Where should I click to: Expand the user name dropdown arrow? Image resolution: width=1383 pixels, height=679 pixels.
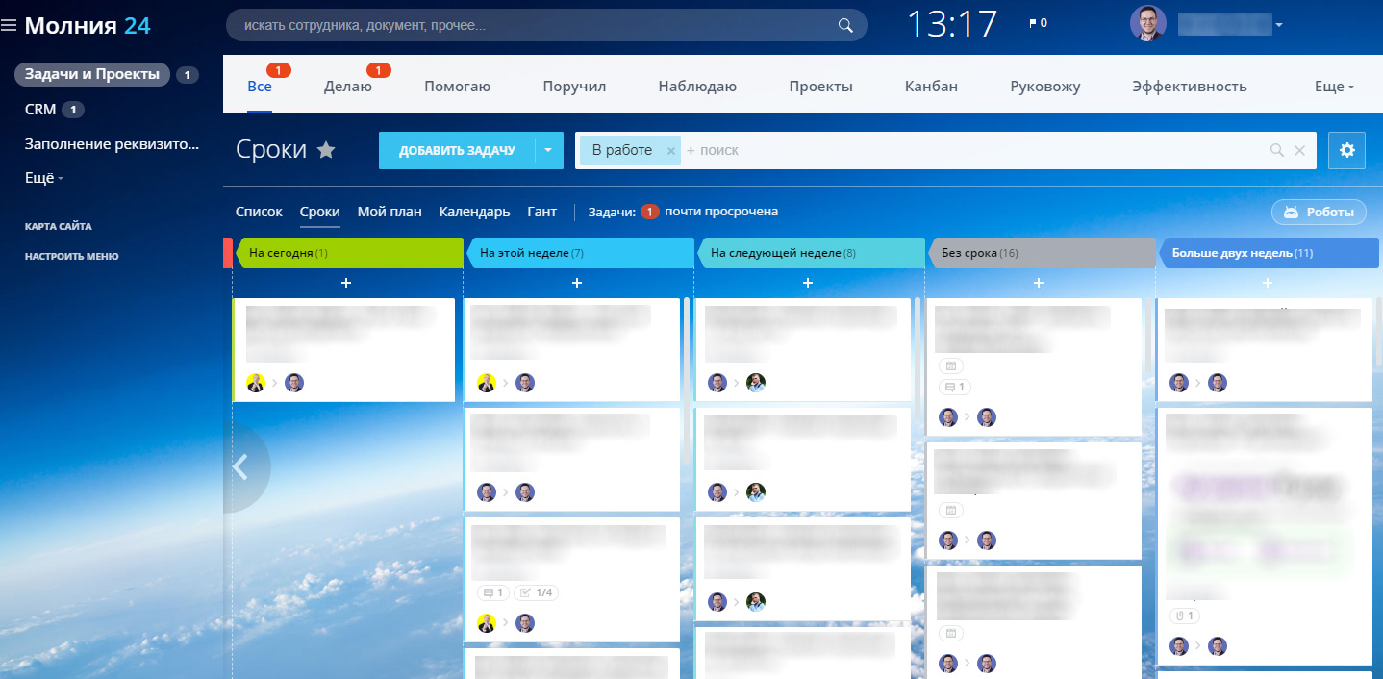[x=1279, y=25]
